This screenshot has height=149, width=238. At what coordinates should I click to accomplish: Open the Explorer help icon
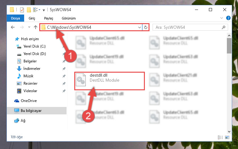228,18
